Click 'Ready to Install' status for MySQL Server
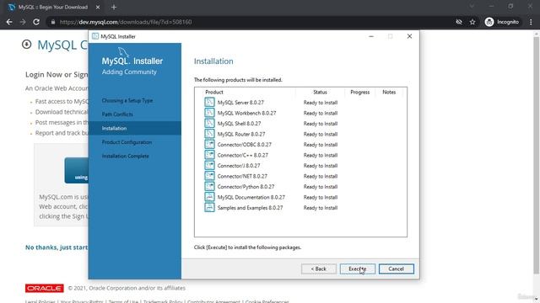This screenshot has height=303, width=540. click(x=321, y=103)
